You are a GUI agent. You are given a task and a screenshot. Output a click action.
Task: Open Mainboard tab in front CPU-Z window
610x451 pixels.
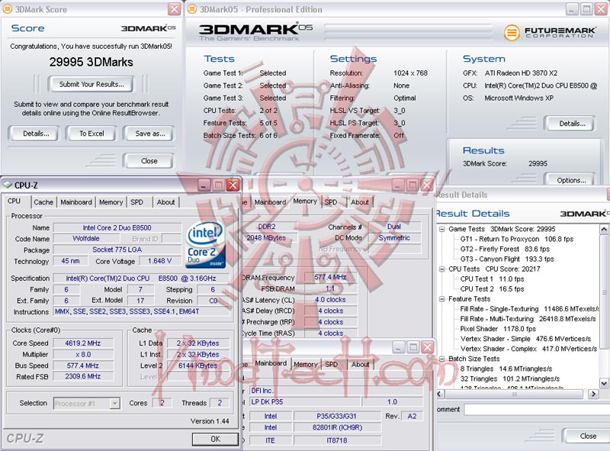76,202
